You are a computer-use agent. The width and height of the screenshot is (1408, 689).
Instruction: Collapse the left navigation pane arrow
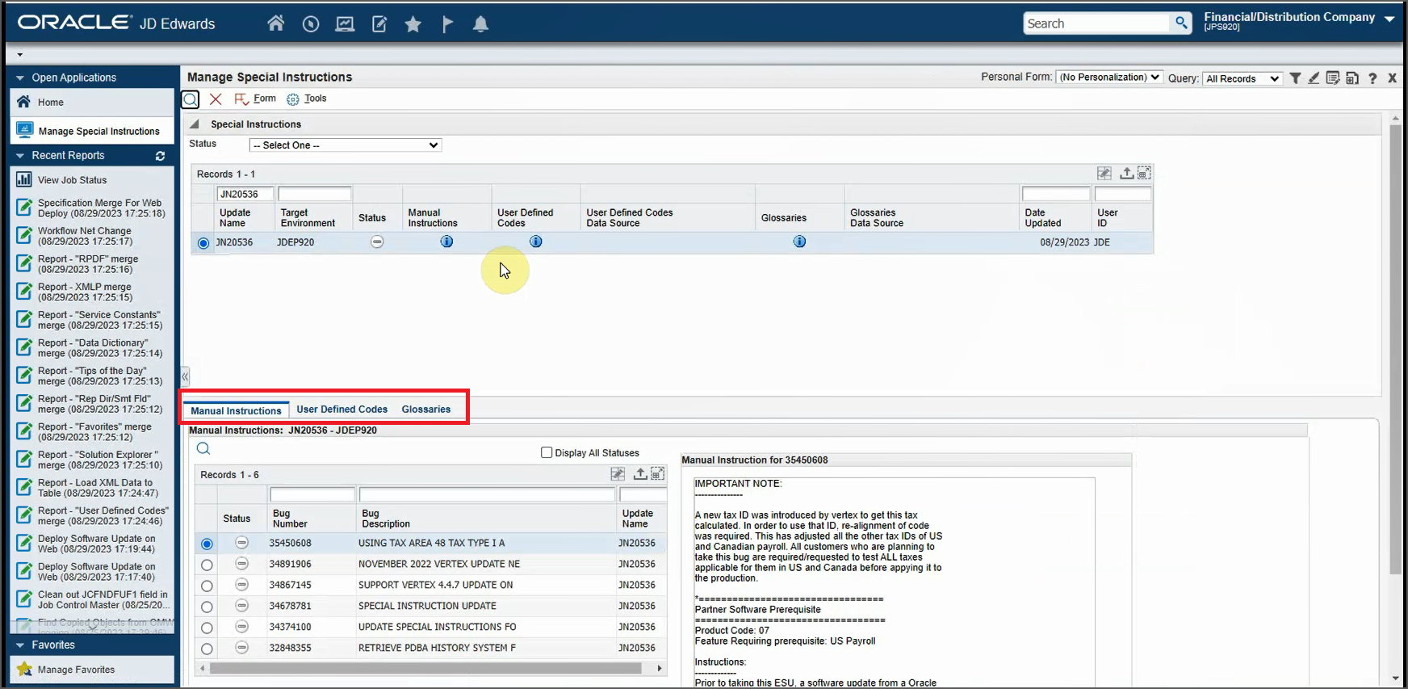click(185, 376)
